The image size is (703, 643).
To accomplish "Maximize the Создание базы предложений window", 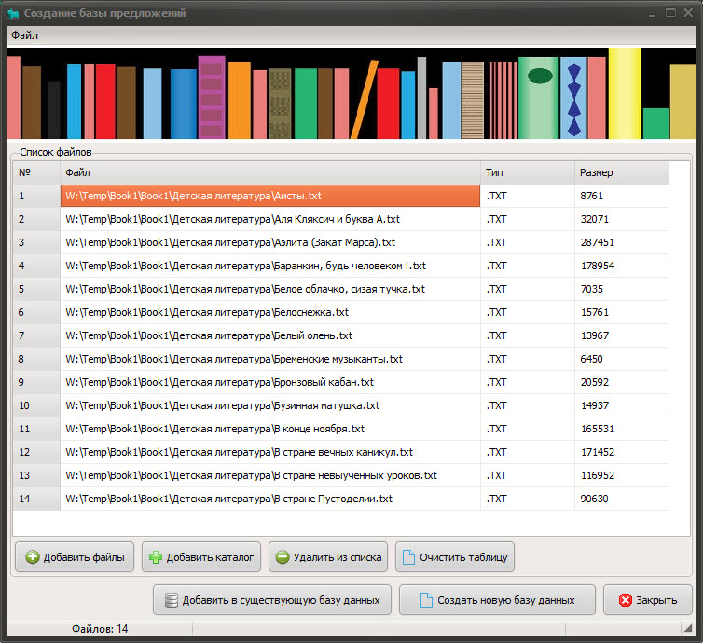I will pos(670,13).
